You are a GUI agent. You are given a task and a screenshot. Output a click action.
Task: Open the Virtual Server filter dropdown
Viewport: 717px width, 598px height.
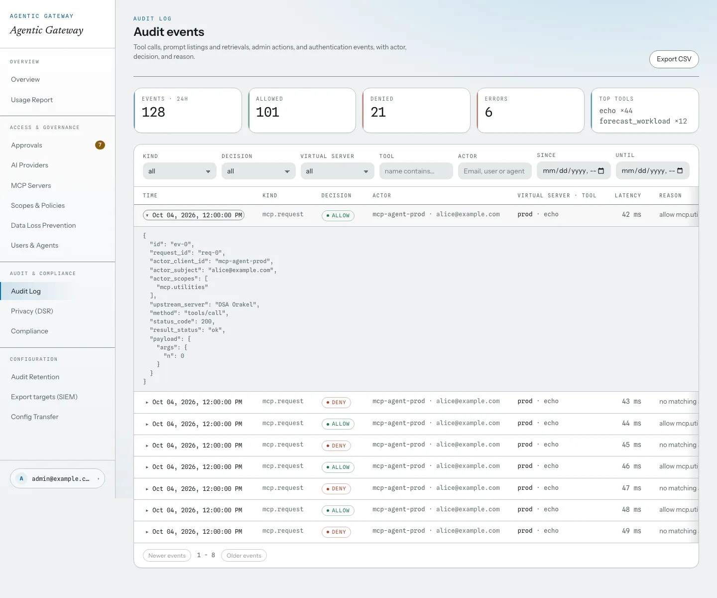(337, 171)
